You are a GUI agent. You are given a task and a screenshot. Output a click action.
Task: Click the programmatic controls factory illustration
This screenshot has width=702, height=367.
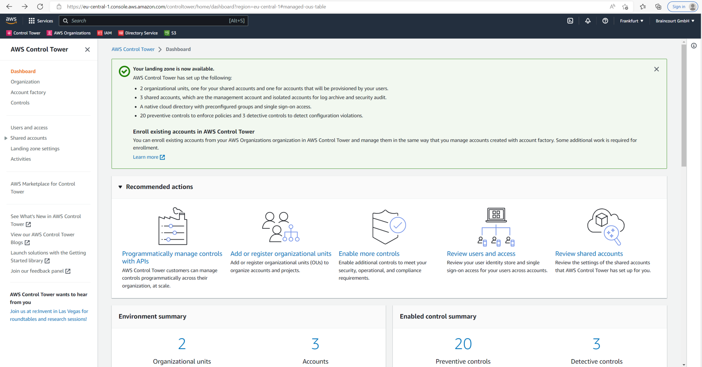pos(173,226)
